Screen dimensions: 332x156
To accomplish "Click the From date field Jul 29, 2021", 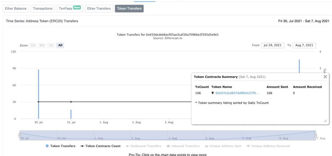I will click(x=273, y=45).
